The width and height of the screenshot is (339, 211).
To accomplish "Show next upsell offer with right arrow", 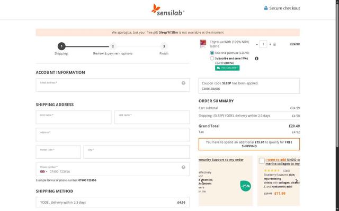I will [x=297, y=181].
